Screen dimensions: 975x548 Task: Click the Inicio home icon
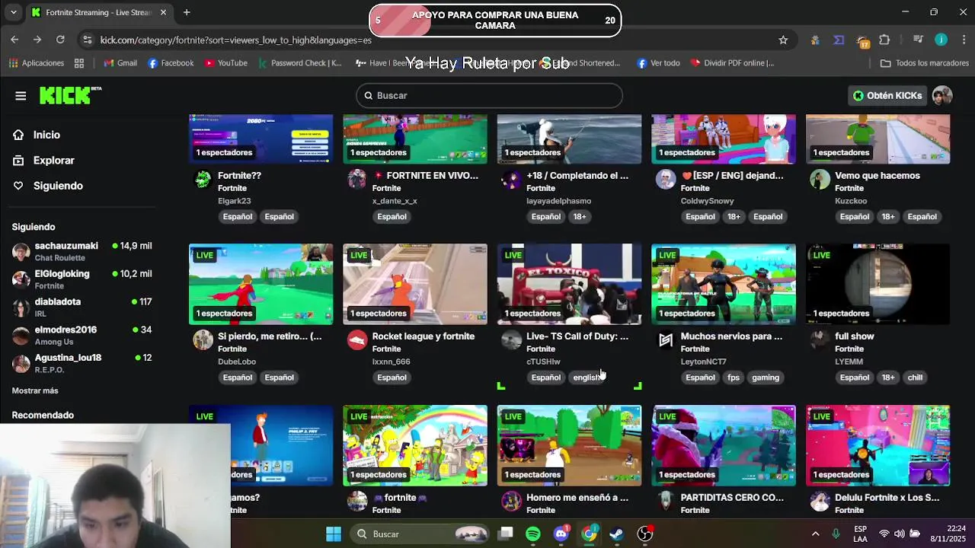(x=18, y=135)
